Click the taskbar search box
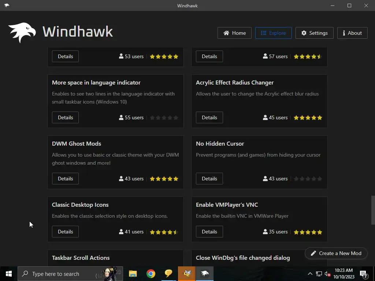 70,274
